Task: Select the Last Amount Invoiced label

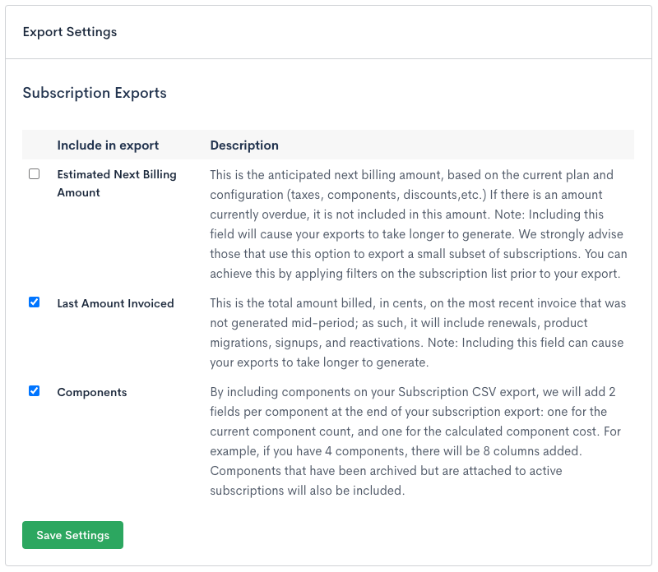Action: [x=115, y=303]
